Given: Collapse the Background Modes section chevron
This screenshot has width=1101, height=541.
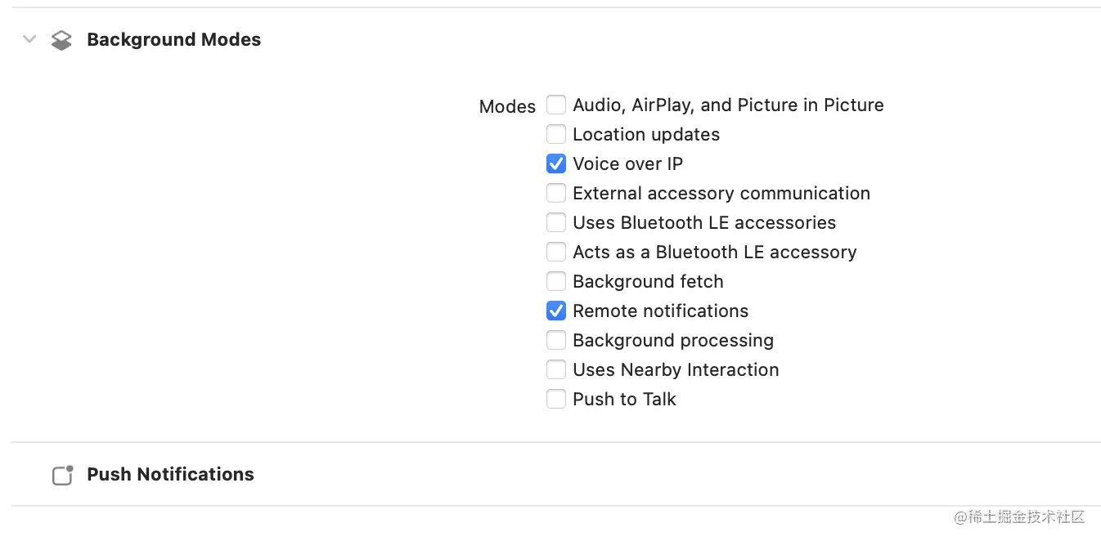Looking at the screenshot, I should [29, 39].
